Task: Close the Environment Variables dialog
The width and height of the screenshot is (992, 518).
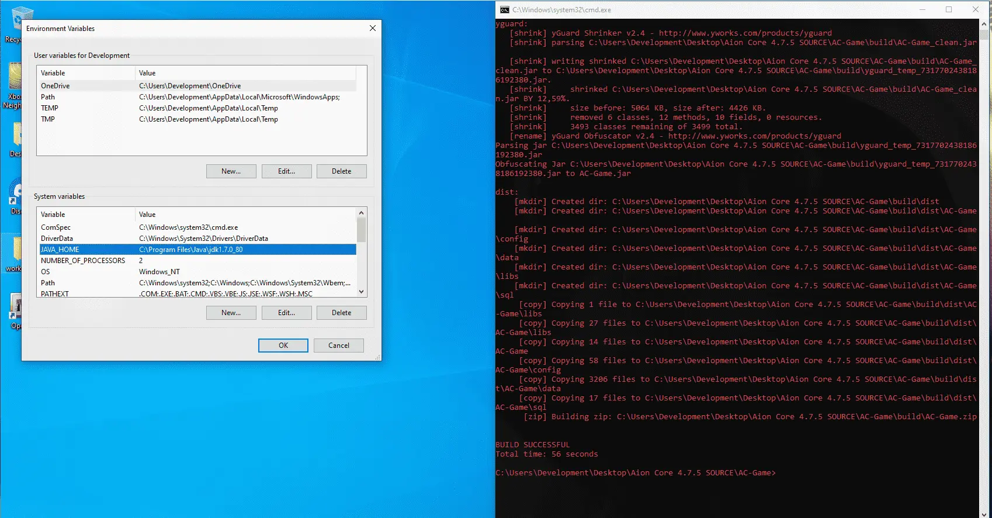Action: coord(373,28)
